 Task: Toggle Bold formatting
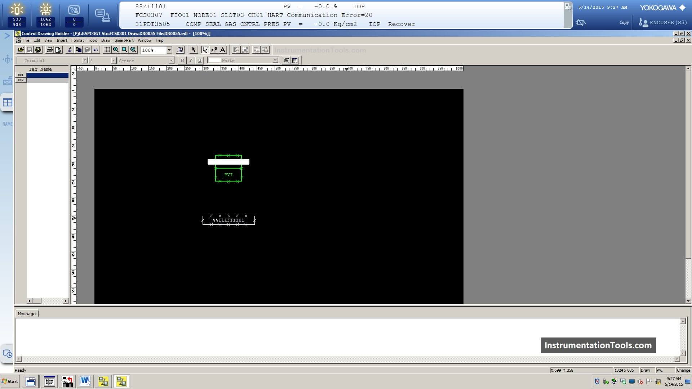pos(182,61)
